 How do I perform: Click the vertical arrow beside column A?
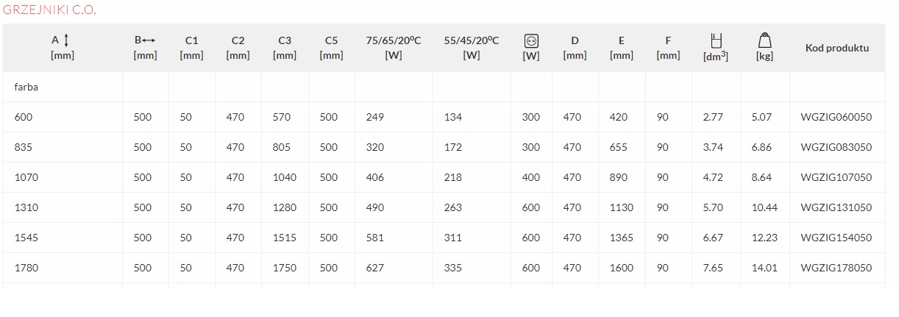click(67, 40)
